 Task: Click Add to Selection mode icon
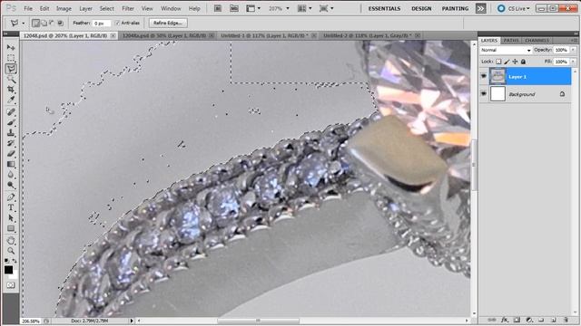(x=44, y=24)
